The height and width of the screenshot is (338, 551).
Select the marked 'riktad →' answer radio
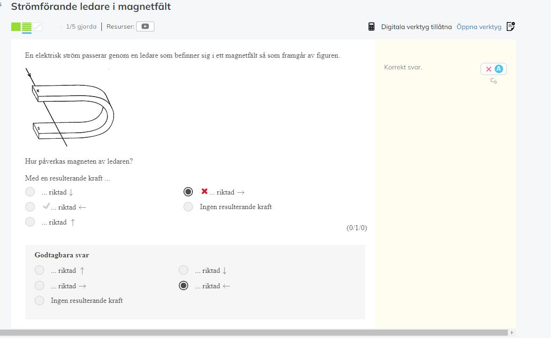[x=188, y=192]
